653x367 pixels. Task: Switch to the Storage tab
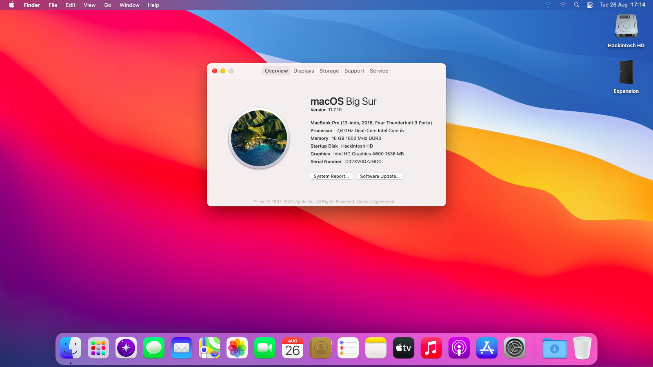point(329,71)
